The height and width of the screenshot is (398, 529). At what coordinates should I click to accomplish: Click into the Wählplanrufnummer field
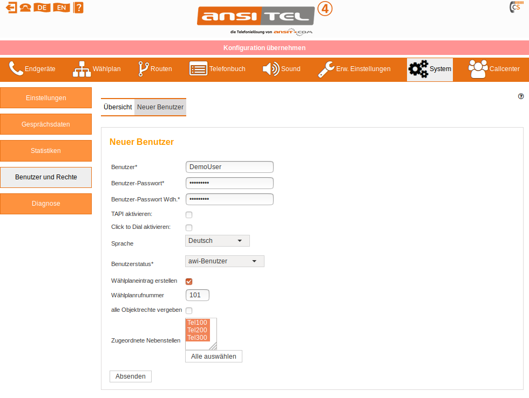pyautogui.click(x=197, y=295)
